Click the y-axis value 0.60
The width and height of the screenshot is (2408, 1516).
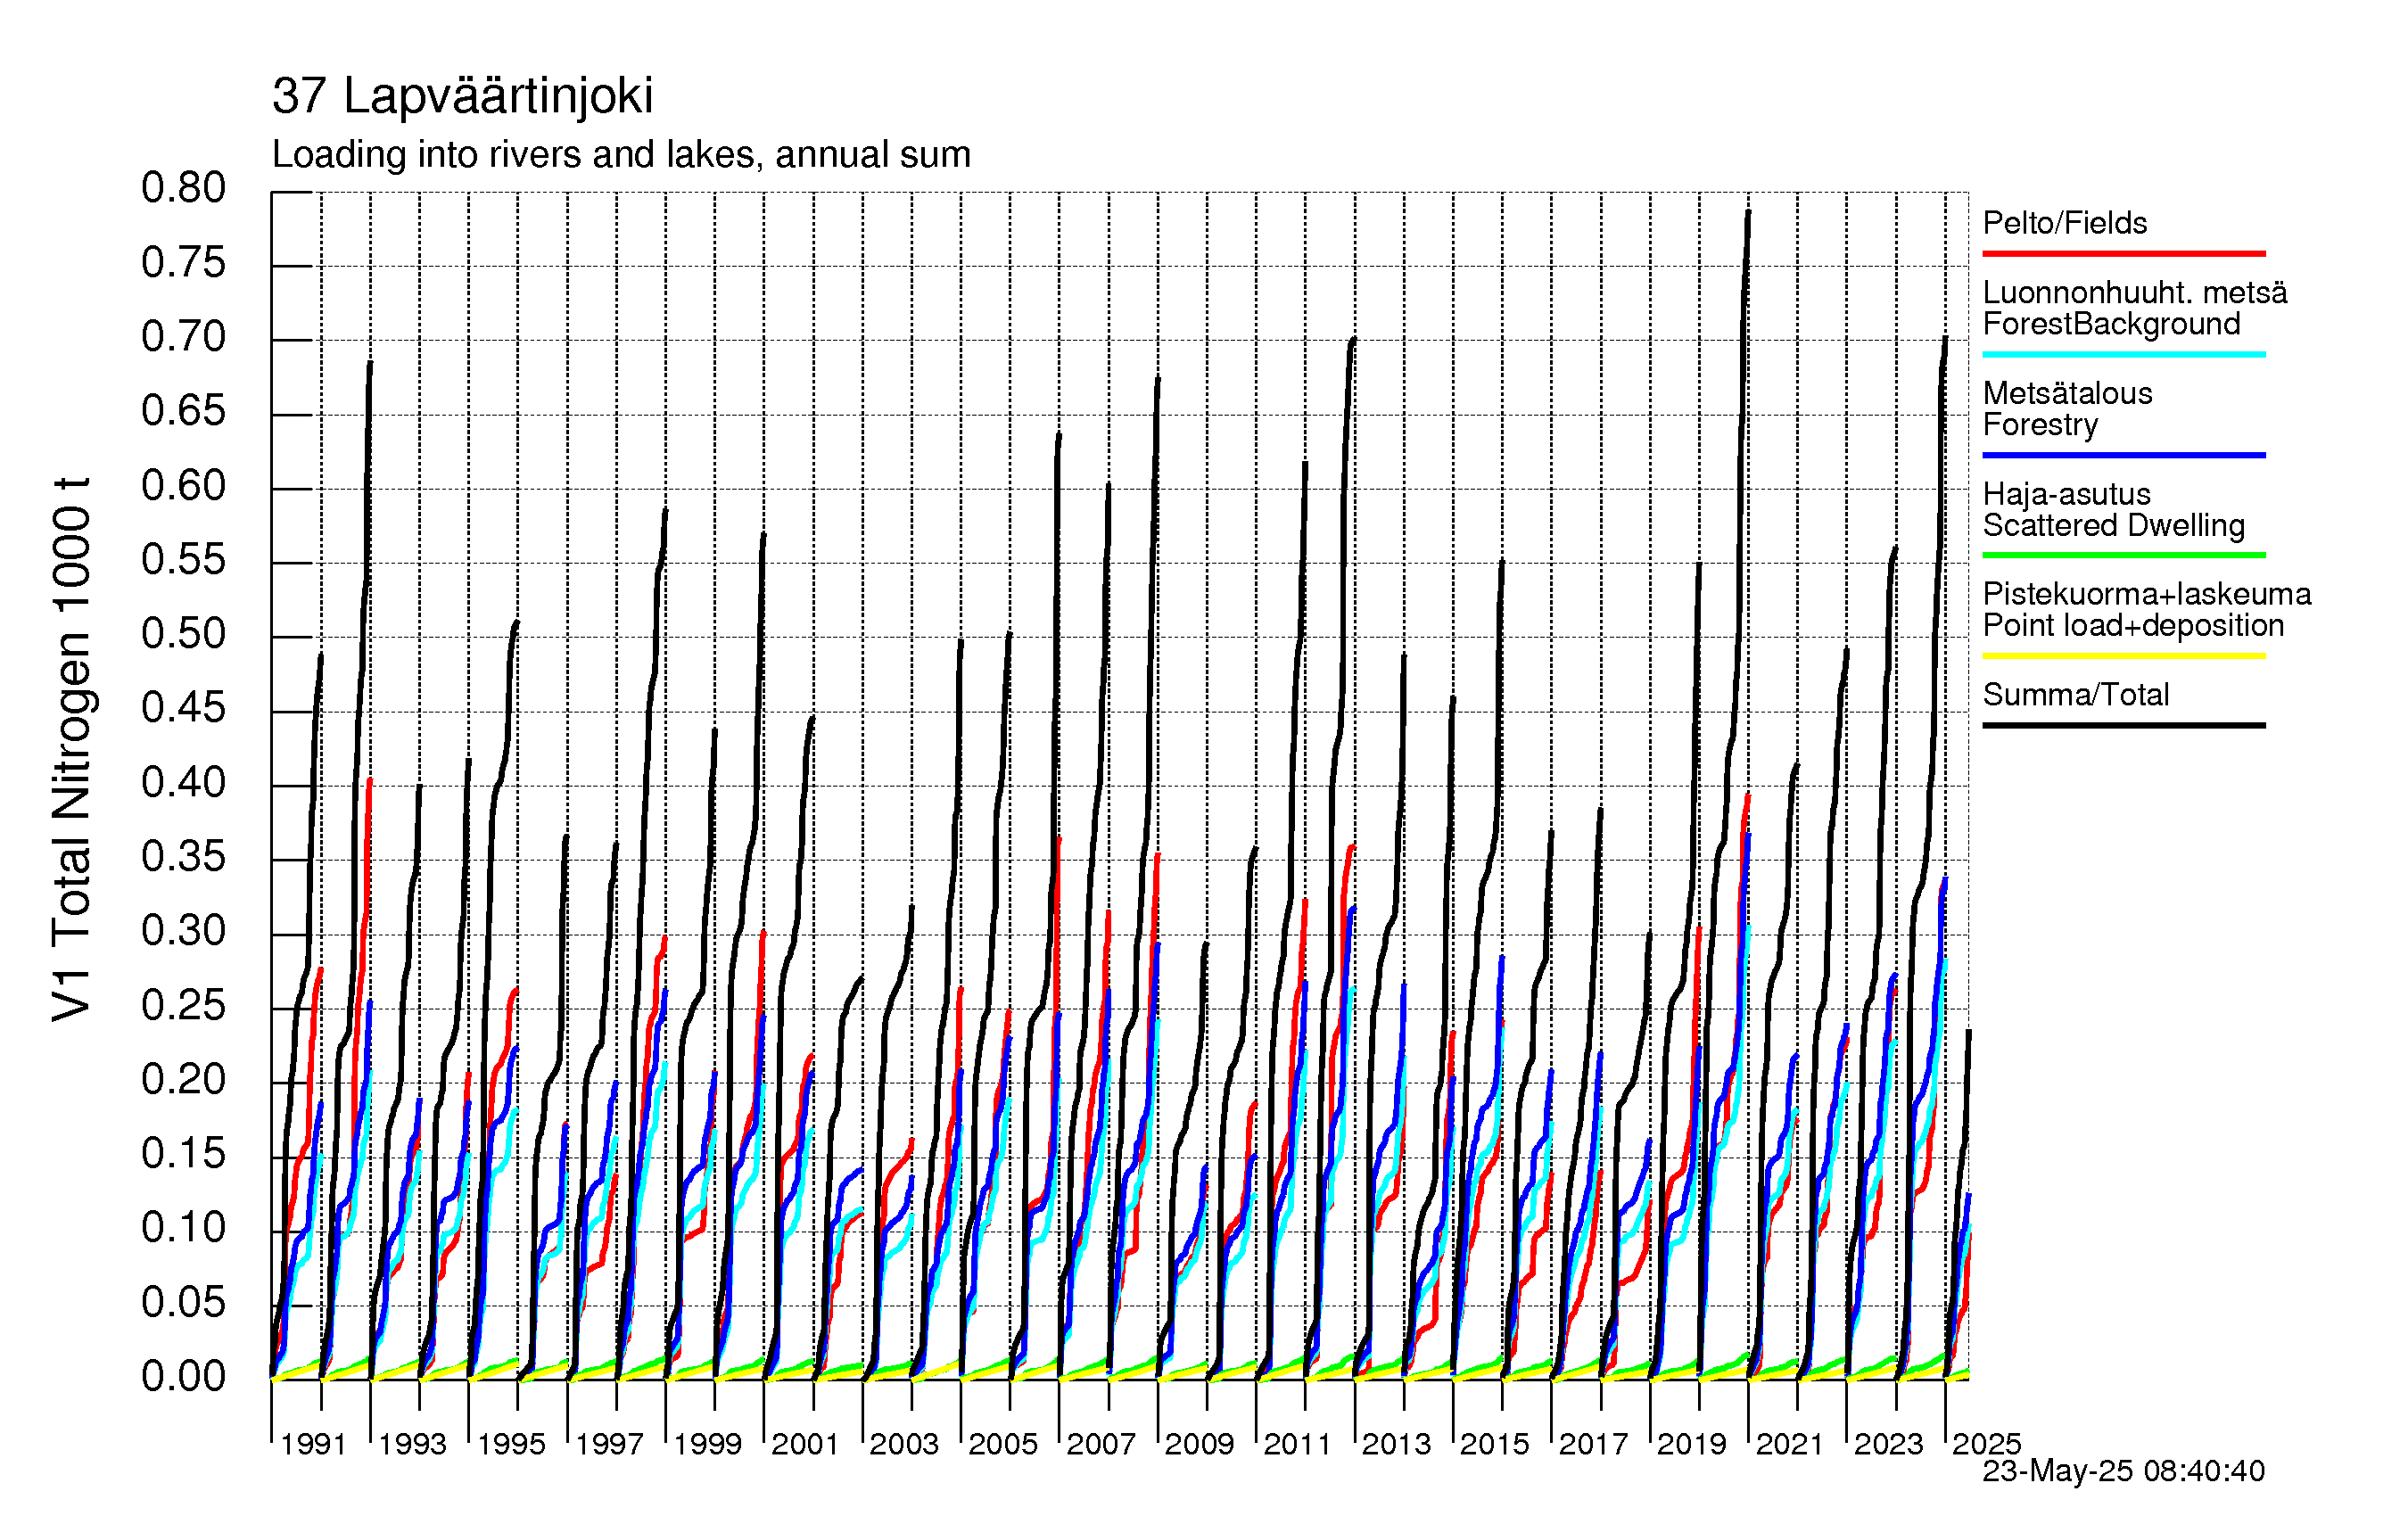pos(183,486)
